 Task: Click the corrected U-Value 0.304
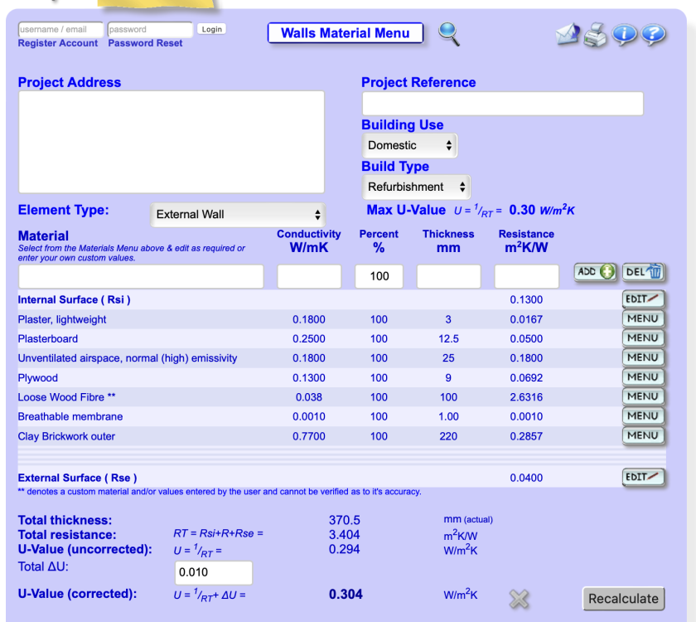click(x=346, y=595)
